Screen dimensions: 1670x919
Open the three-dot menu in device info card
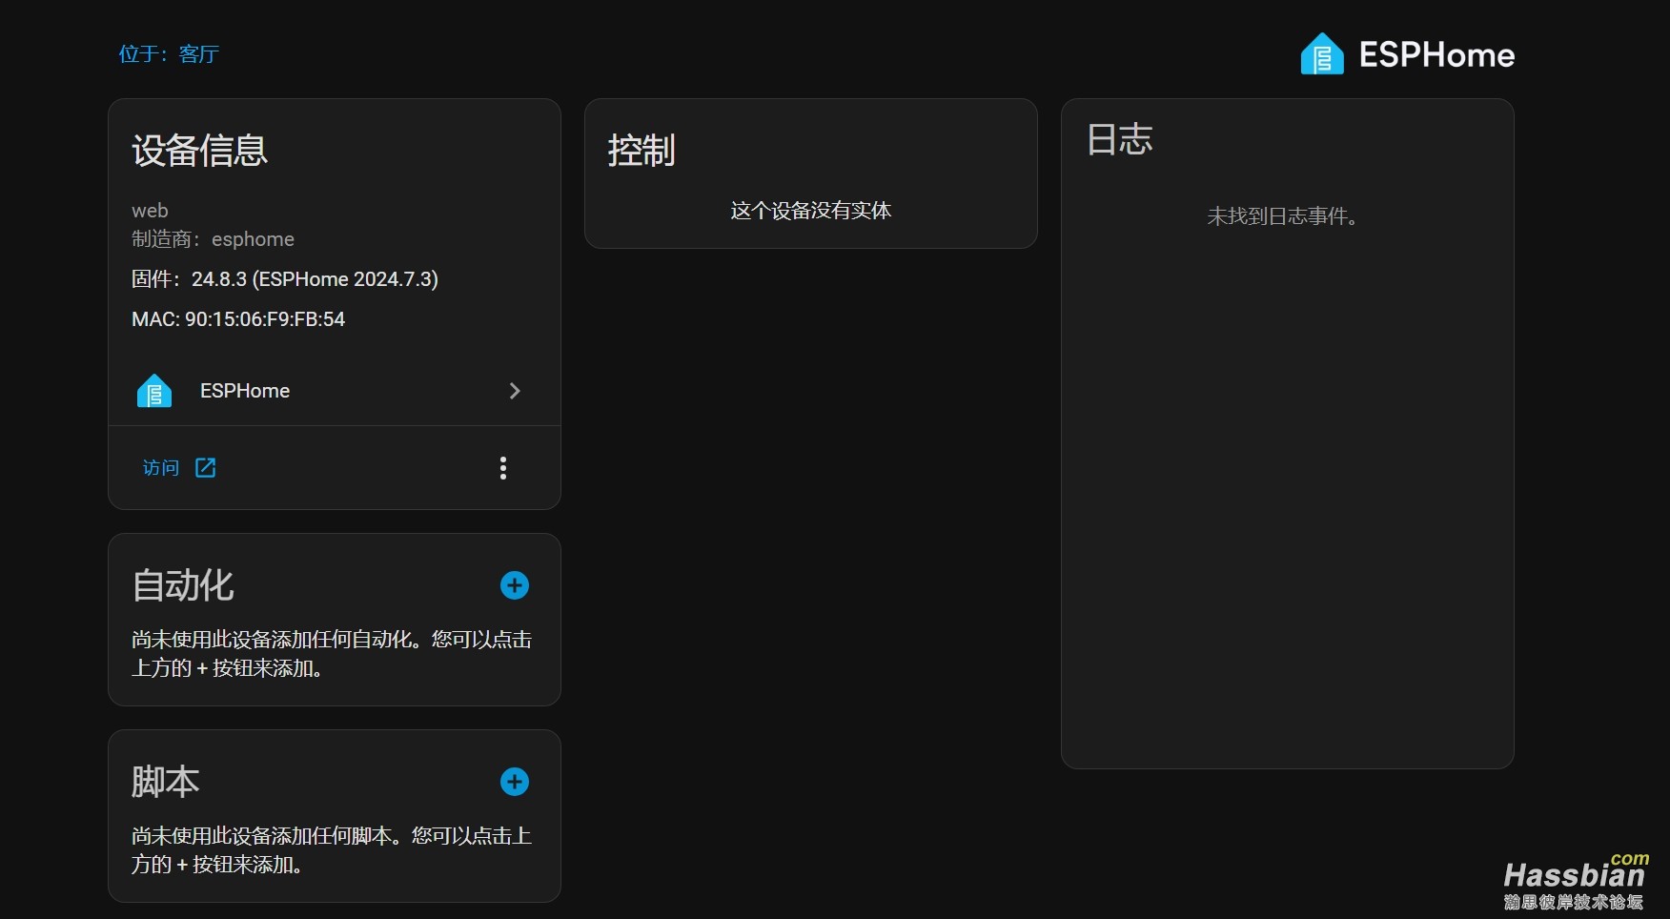[503, 468]
